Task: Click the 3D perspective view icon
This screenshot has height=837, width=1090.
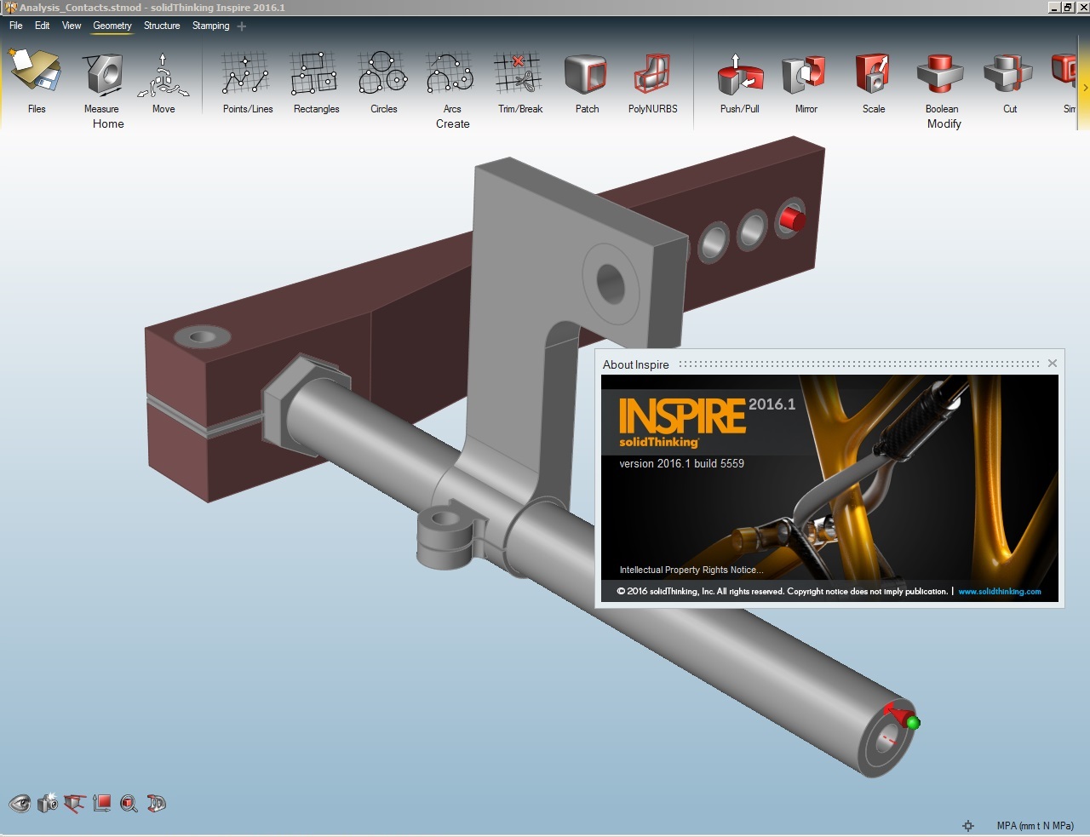Action: pos(156,803)
